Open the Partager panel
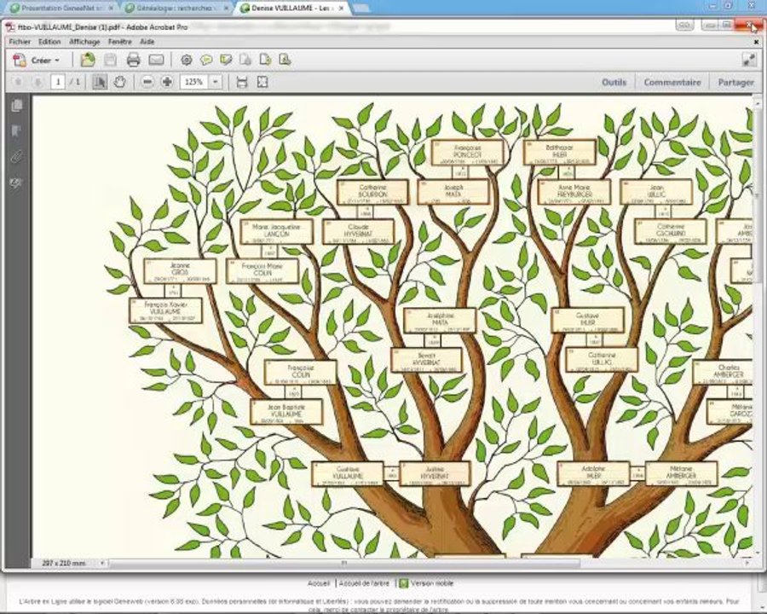This screenshot has height=614, width=767. click(735, 82)
